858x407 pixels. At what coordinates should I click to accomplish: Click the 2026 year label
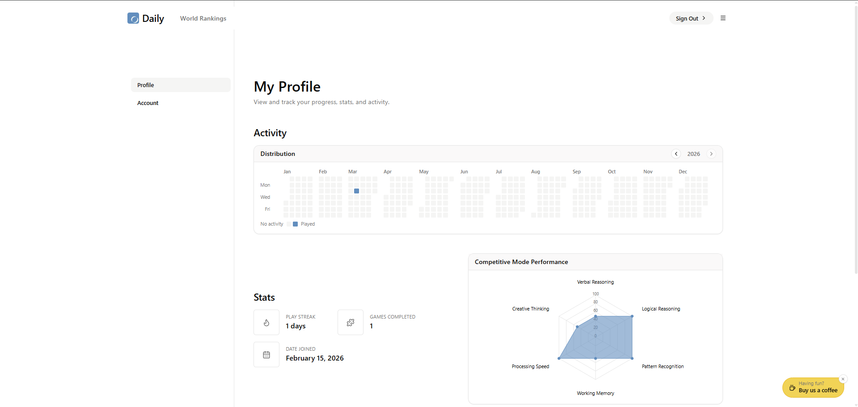point(693,154)
